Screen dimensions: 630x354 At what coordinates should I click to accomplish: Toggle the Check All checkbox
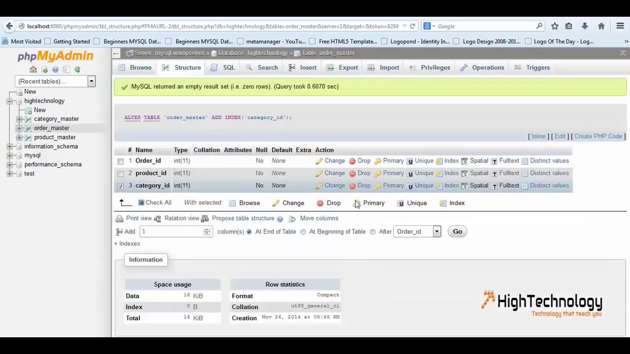pyautogui.click(x=141, y=203)
